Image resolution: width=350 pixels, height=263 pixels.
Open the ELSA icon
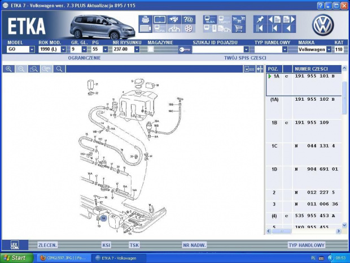coord(210,20)
